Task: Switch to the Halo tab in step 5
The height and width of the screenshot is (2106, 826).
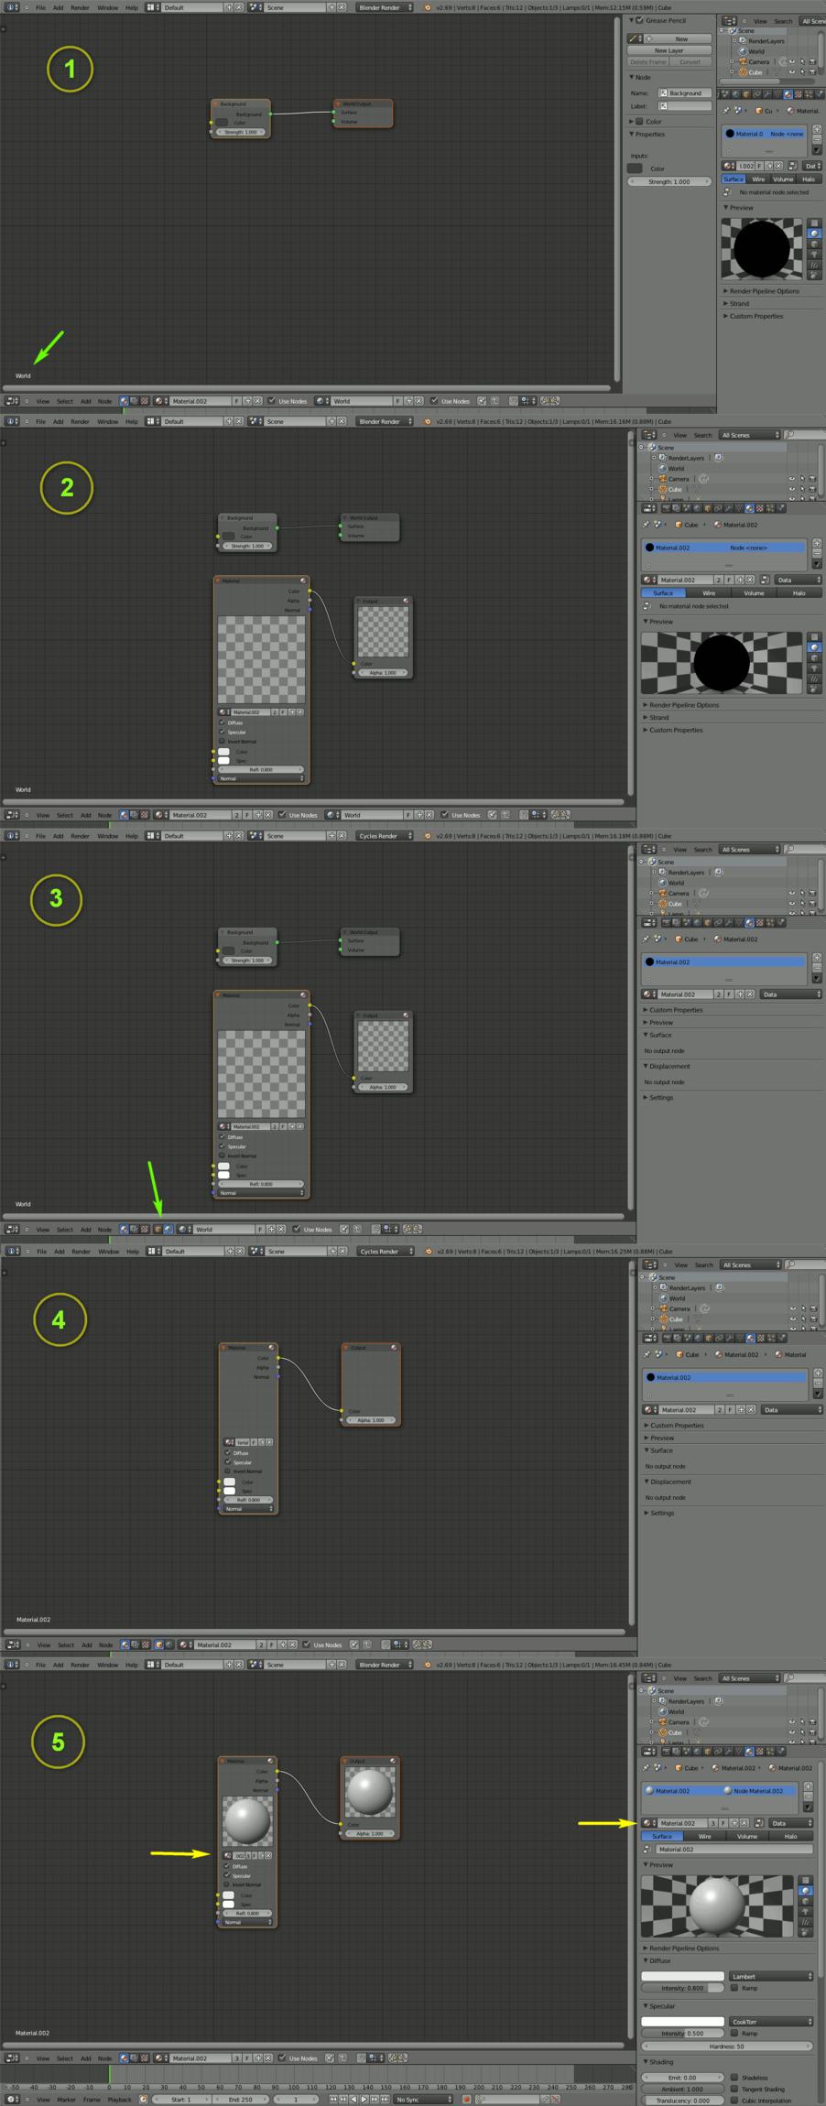Action: point(790,1836)
